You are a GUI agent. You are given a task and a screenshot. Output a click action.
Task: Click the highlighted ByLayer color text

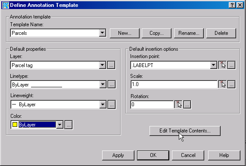pos(37,125)
